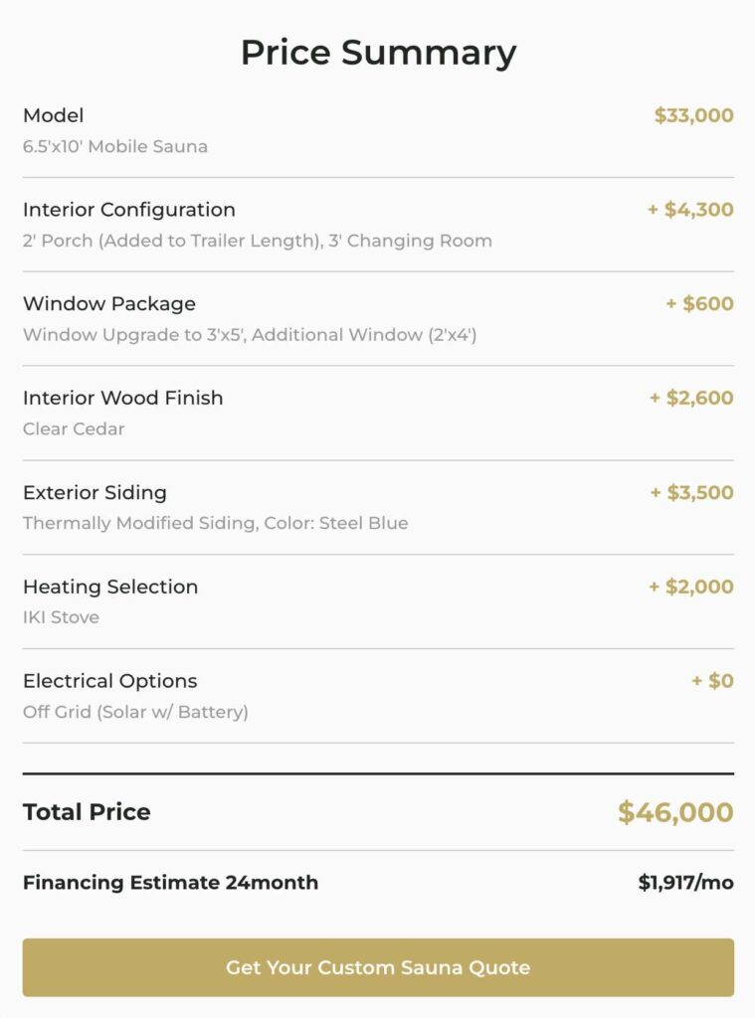The width and height of the screenshot is (755, 1018).
Task: Select the + $4,300 interior configuration price
Action: pyautogui.click(x=690, y=209)
